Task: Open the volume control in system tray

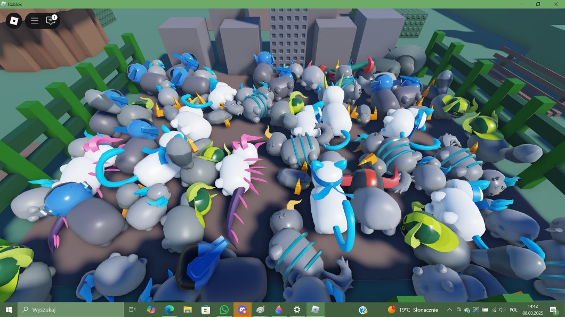Action: 502,310
